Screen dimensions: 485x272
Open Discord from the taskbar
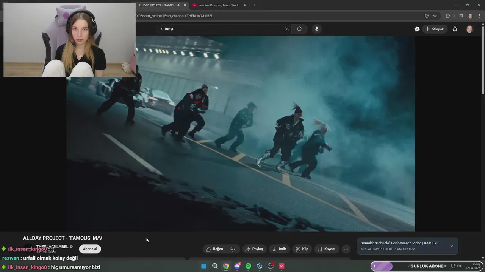click(x=237, y=266)
